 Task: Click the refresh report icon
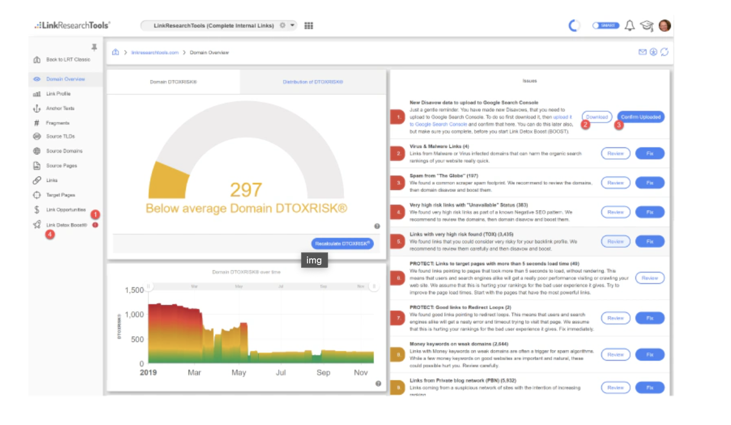664,52
